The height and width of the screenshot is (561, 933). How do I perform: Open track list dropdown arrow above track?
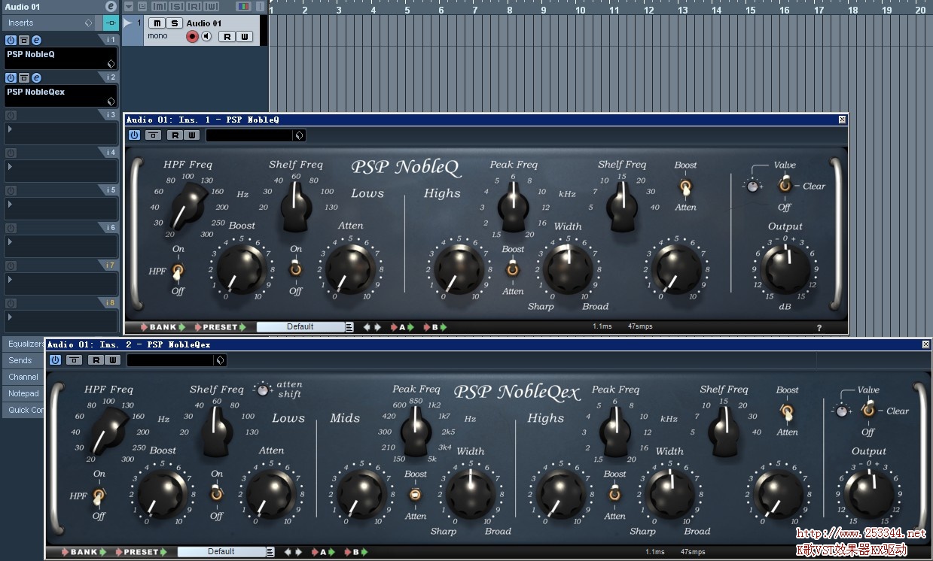pos(129,7)
